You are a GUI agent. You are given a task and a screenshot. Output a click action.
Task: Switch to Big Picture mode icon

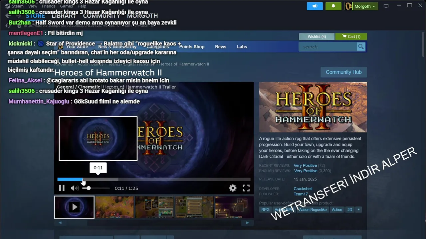point(386,6)
